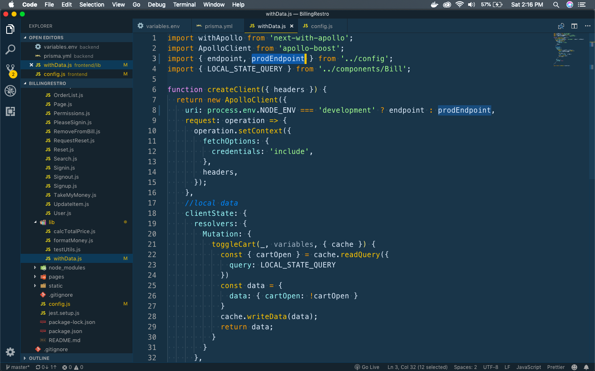This screenshot has height=371, width=595.
Task: Open OrderList.js in the file tree
Action: pos(76,95)
